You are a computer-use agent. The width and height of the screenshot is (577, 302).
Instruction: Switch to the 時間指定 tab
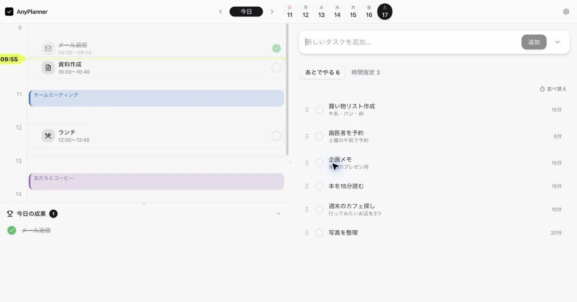tap(365, 72)
